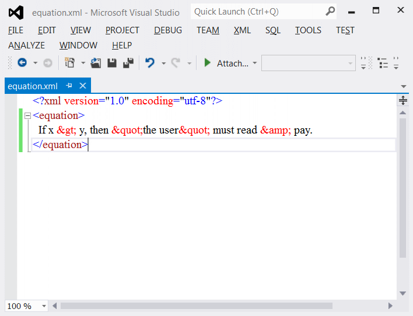Viewport: 413px width, 316px height.
Task: Open the Navigate Backward history dropdown
Action: tap(36, 63)
